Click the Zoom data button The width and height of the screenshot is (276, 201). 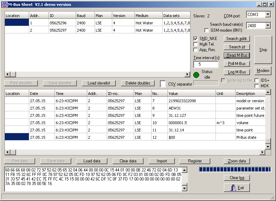pos(237,161)
